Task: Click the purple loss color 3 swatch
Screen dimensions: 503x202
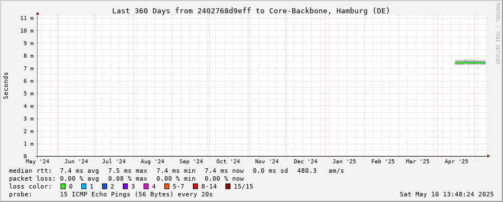Action: click(x=125, y=186)
